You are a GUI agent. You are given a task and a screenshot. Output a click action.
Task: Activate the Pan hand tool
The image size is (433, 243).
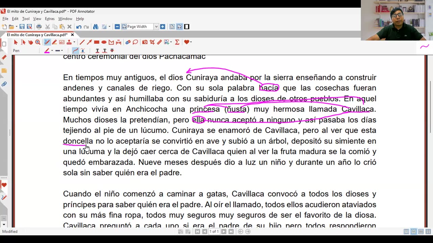30,42
